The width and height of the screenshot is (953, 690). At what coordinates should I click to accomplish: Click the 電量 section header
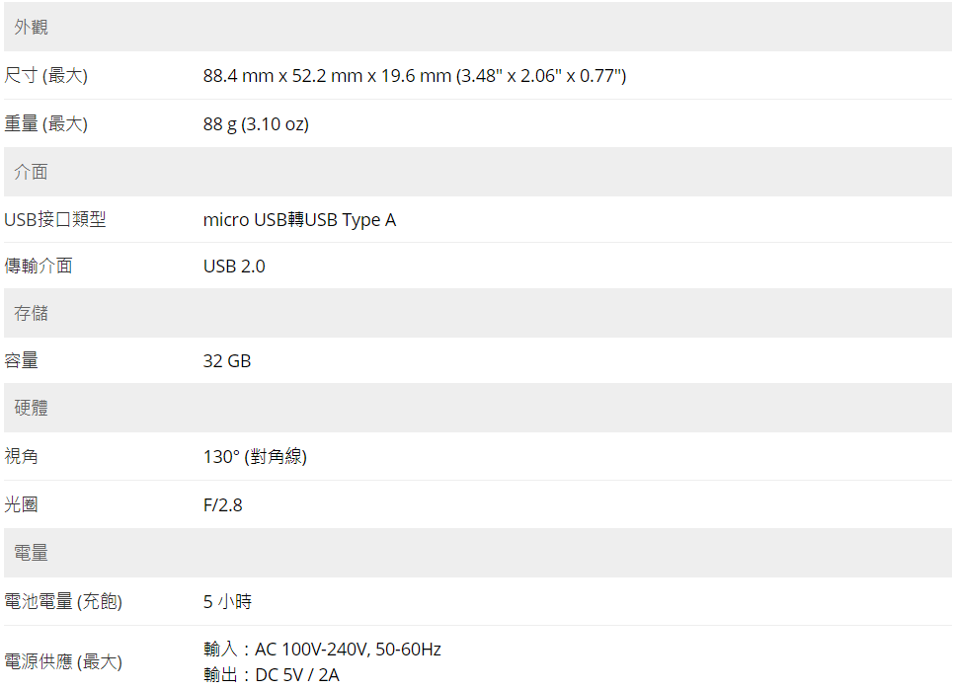(477, 553)
